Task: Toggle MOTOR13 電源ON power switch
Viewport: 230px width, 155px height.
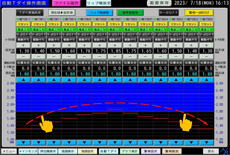Action: coord(23,30)
